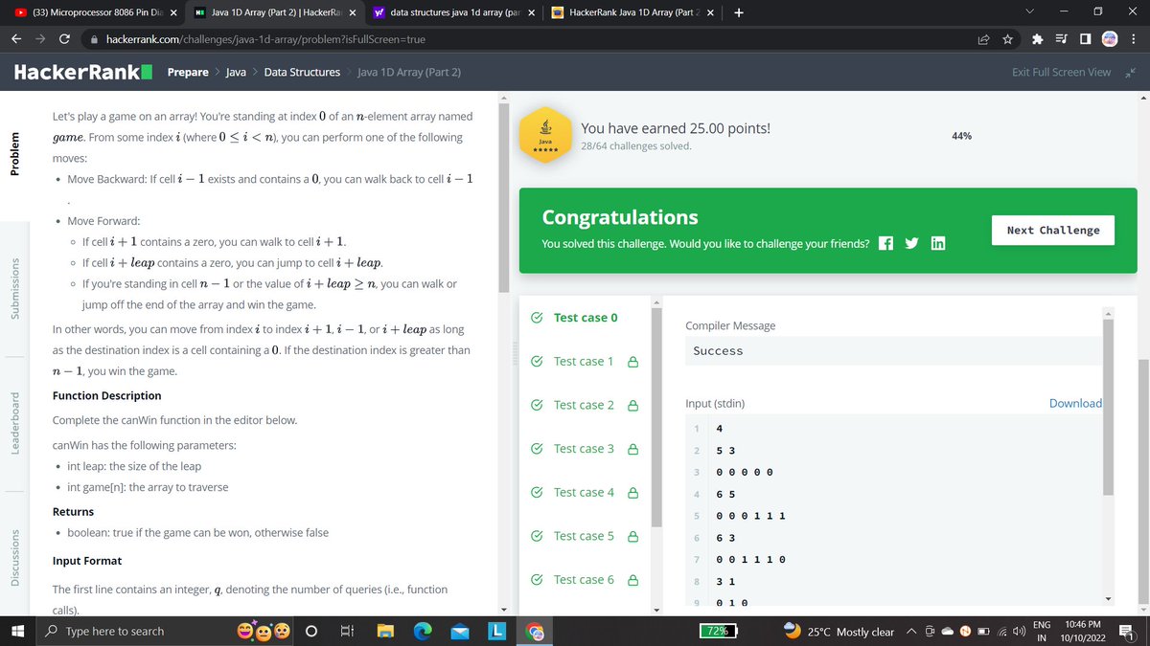Open Microsoft Edge from the taskbar

tap(423, 632)
